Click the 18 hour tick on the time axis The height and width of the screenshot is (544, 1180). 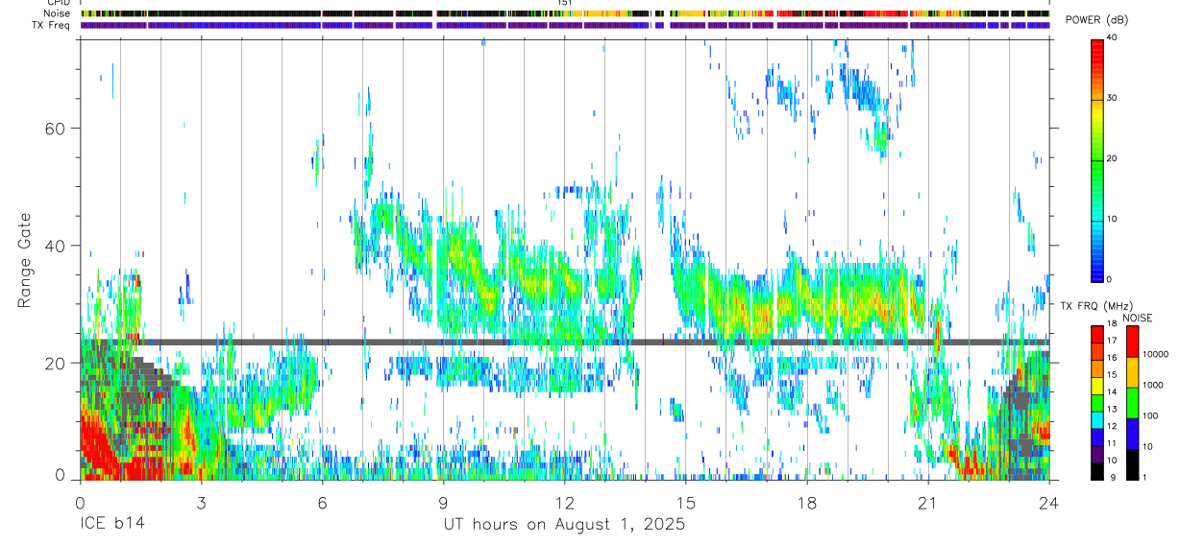tap(807, 501)
